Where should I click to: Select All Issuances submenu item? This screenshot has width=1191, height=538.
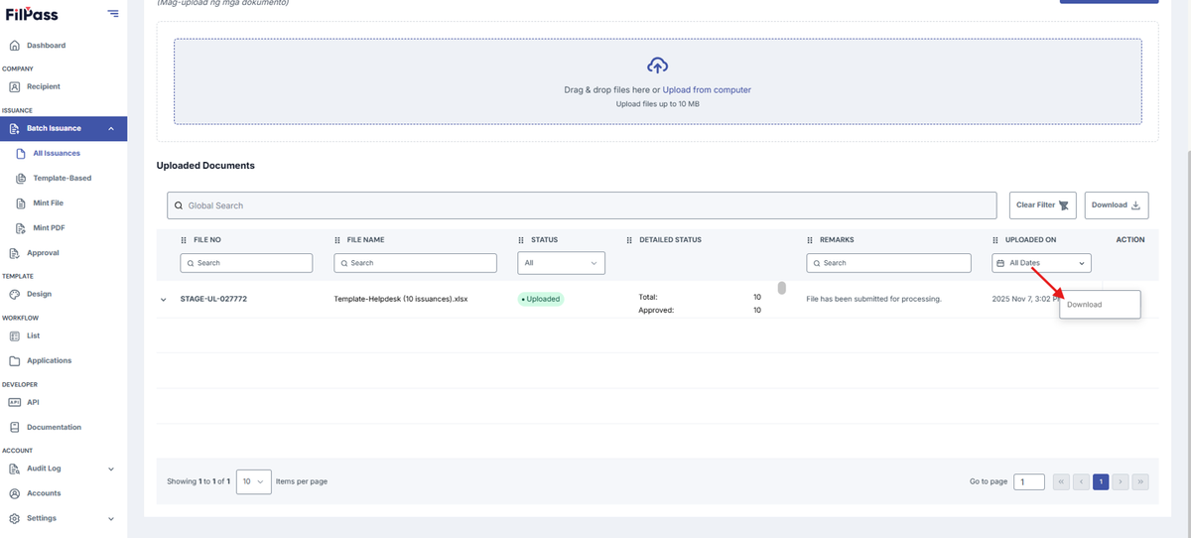(x=57, y=153)
